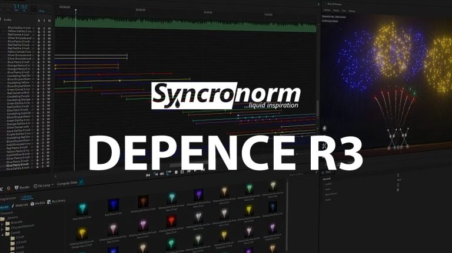Select the My Library section
452x253 pixels.
[x=59, y=202]
